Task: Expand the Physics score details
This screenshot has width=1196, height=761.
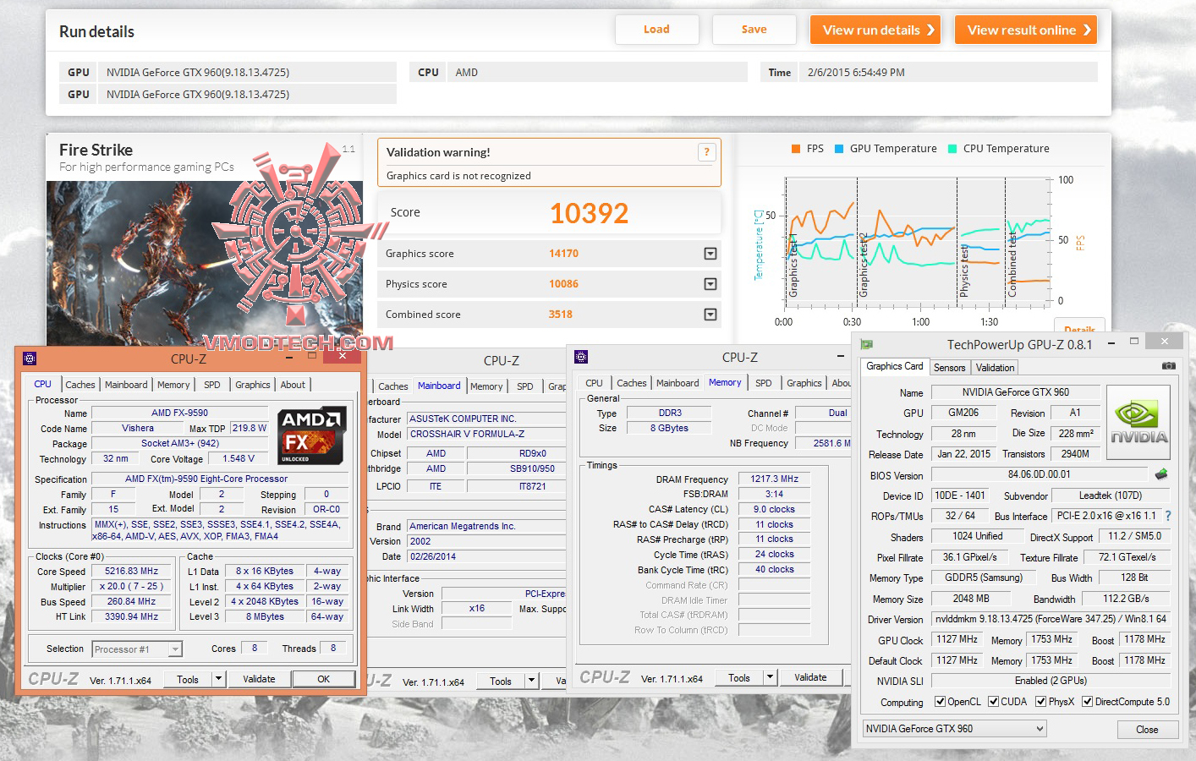Action: point(710,284)
